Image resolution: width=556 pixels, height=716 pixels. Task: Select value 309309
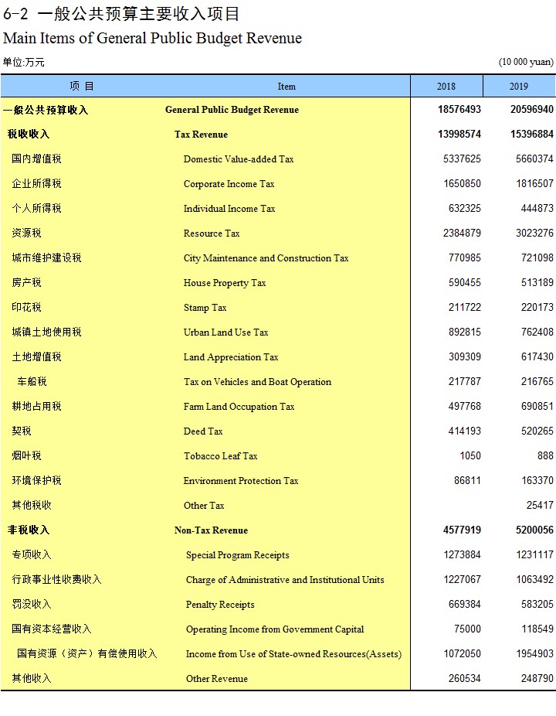coord(465,356)
